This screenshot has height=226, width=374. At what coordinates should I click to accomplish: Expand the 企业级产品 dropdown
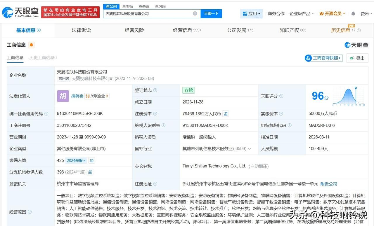tap(302, 14)
